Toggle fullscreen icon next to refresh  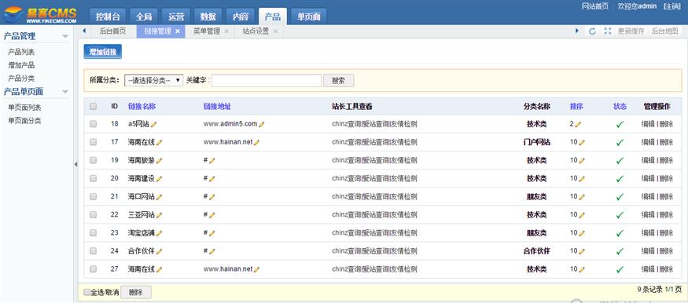tap(607, 31)
